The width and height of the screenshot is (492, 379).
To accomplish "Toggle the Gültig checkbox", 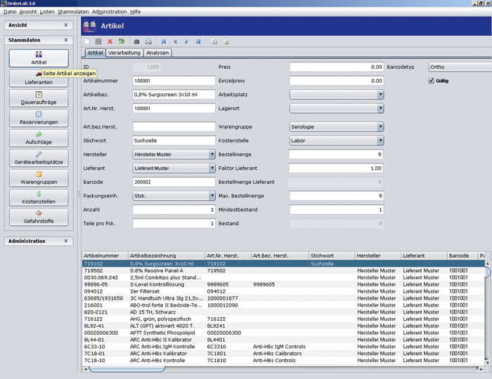I will (432, 81).
